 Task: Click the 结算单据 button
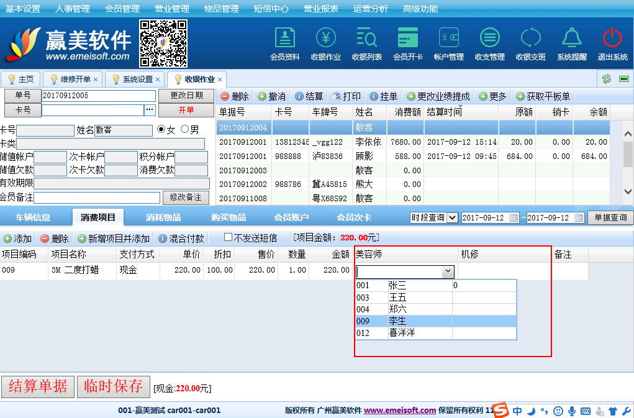(38, 386)
